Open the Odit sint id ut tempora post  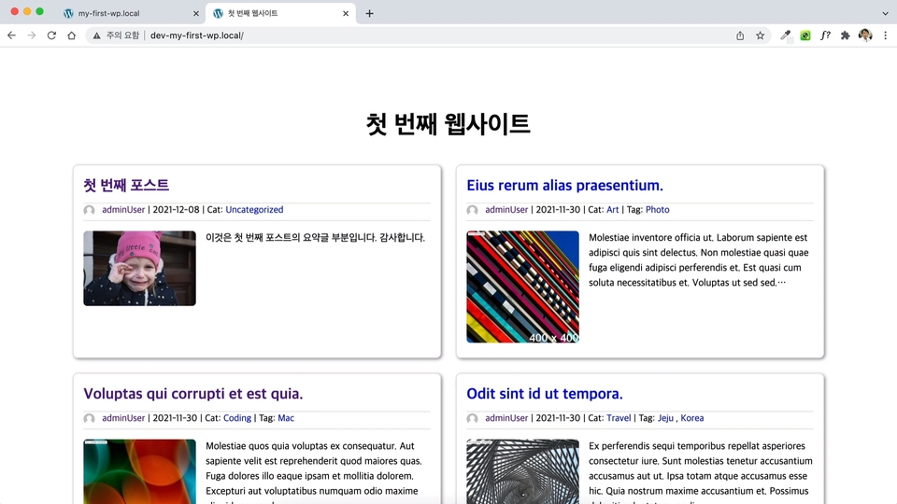(x=545, y=394)
